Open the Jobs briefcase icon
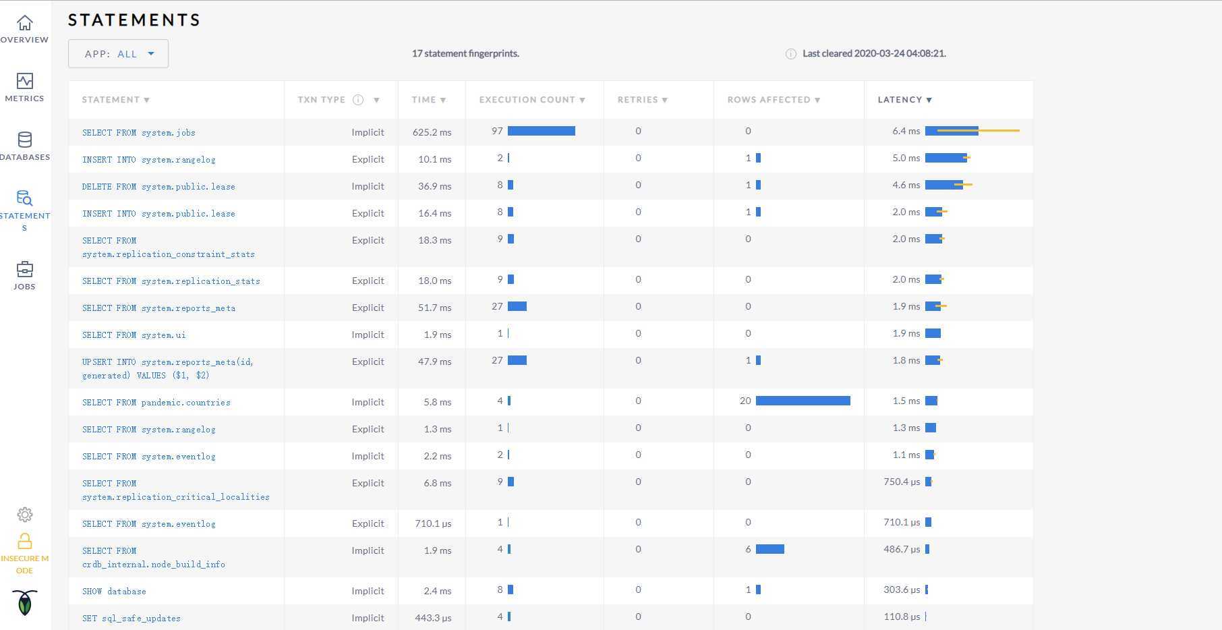1222x630 pixels. 25,269
